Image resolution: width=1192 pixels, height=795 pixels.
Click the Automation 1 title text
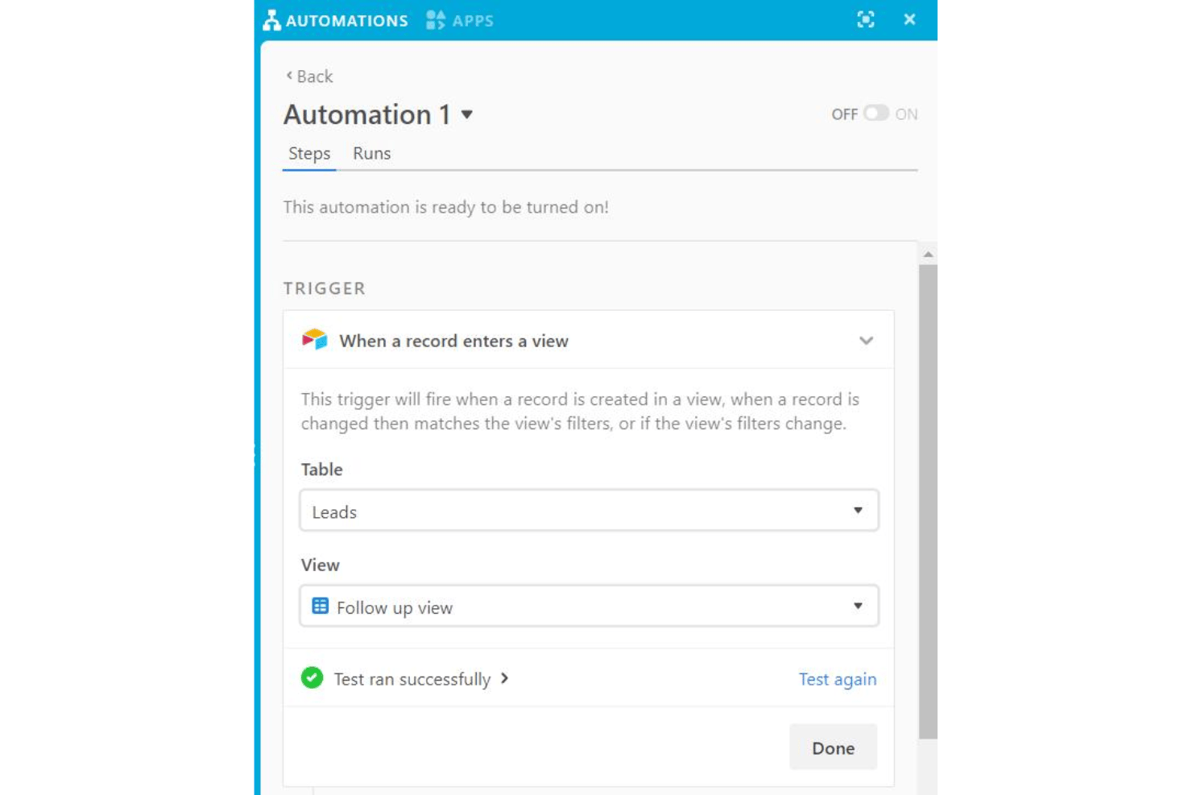pos(366,114)
